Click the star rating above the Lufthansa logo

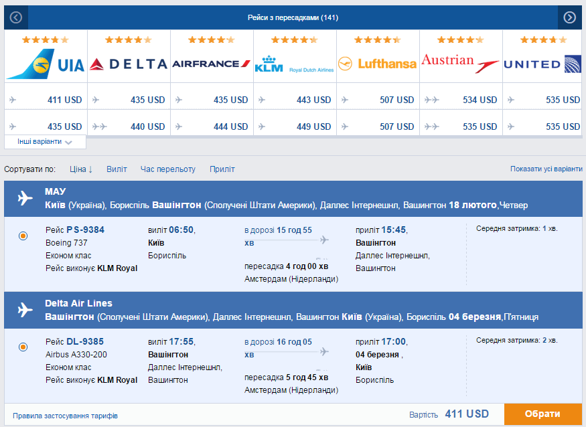tap(378, 39)
